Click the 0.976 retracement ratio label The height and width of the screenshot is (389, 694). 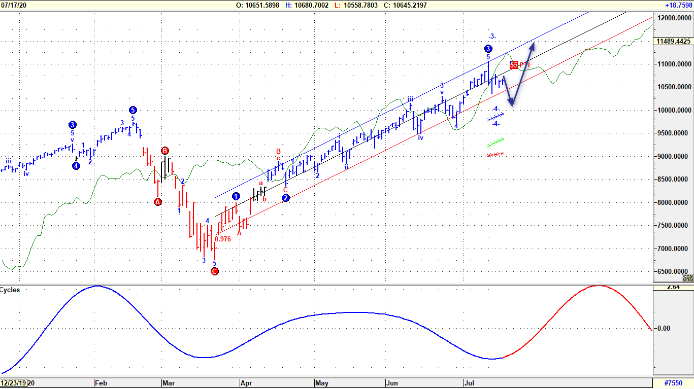(x=223, y=239)
